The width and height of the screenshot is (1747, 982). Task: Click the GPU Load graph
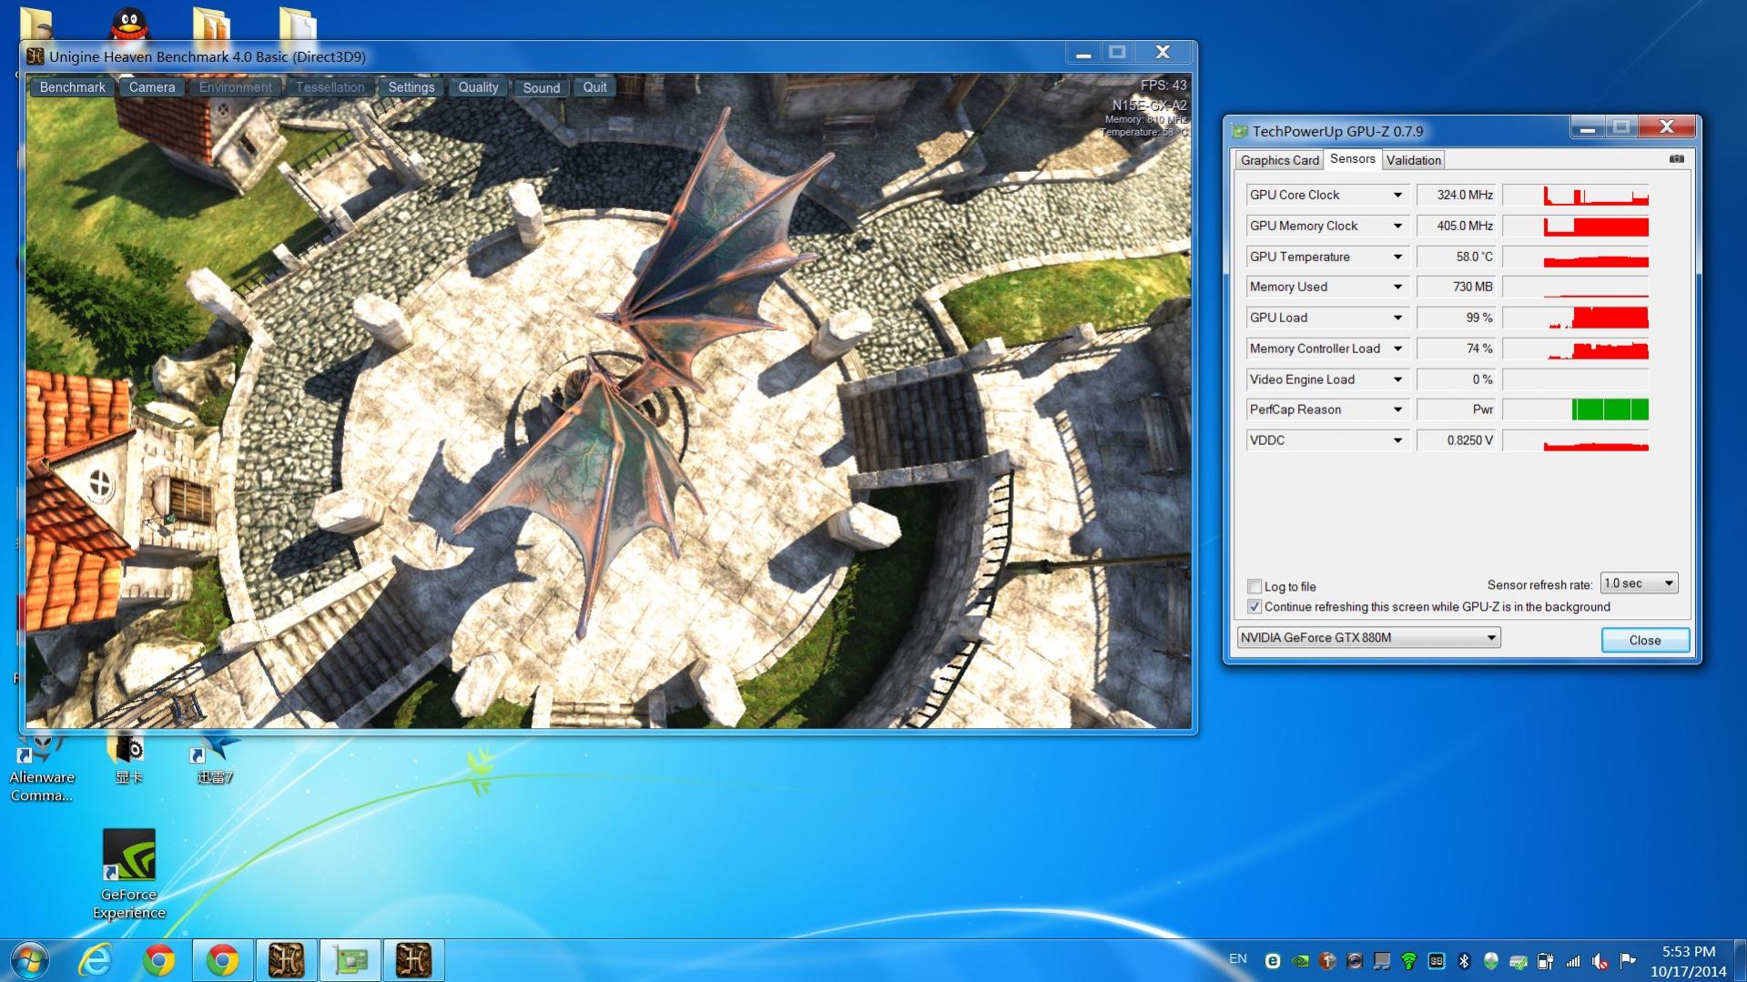(1576, 318)
